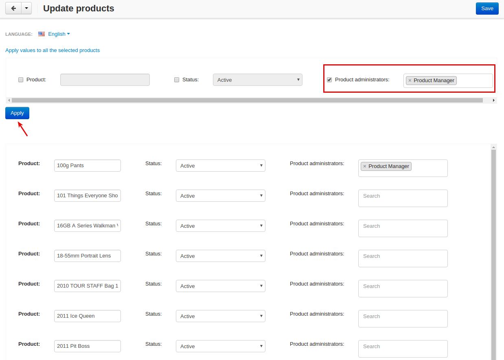Click the 'Status:' label in apply panel

pos(191,80)
